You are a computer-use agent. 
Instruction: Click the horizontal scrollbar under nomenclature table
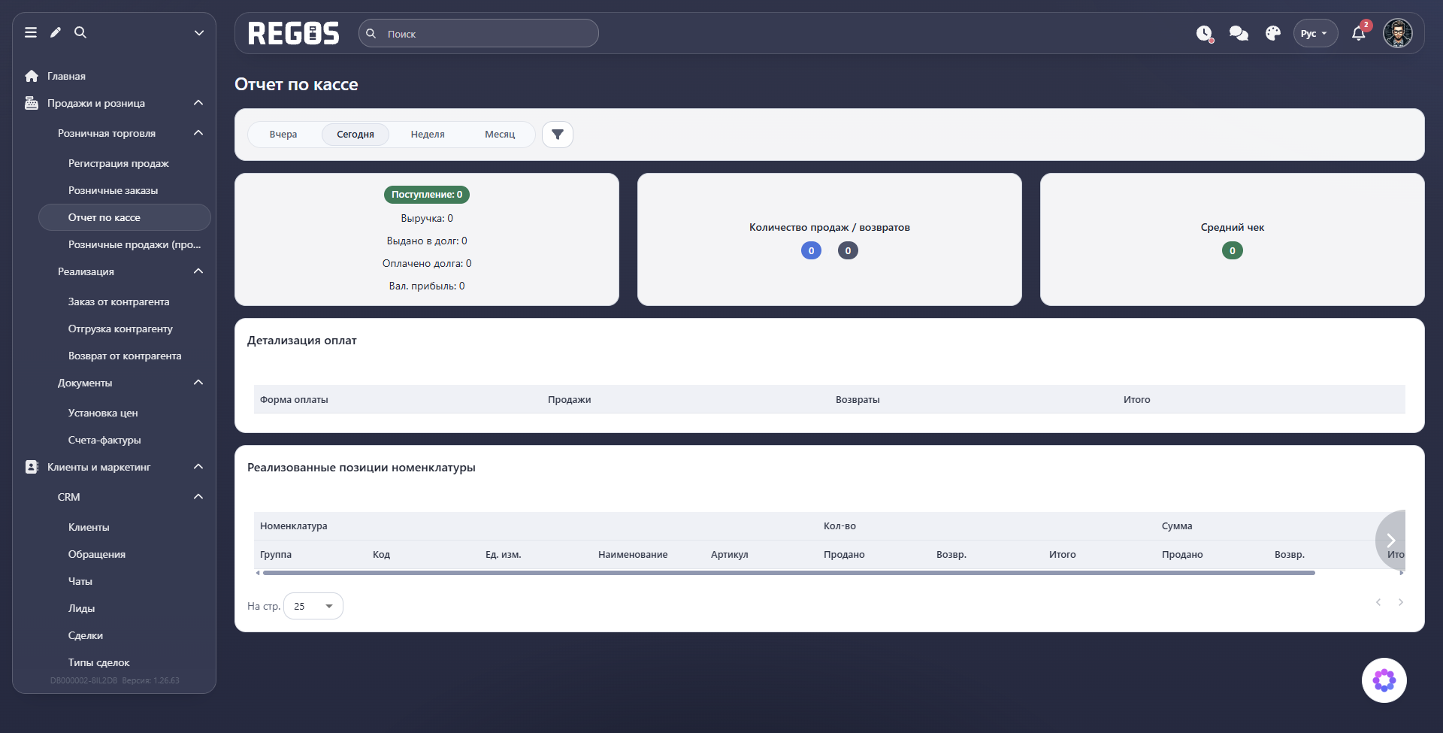click(x=788, y=573)
